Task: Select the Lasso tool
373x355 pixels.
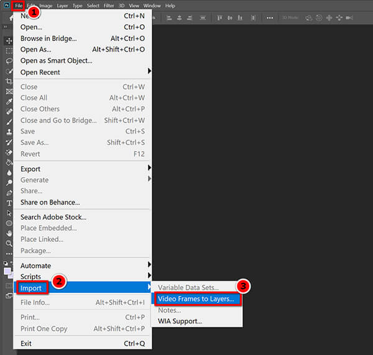Action: 9,61
